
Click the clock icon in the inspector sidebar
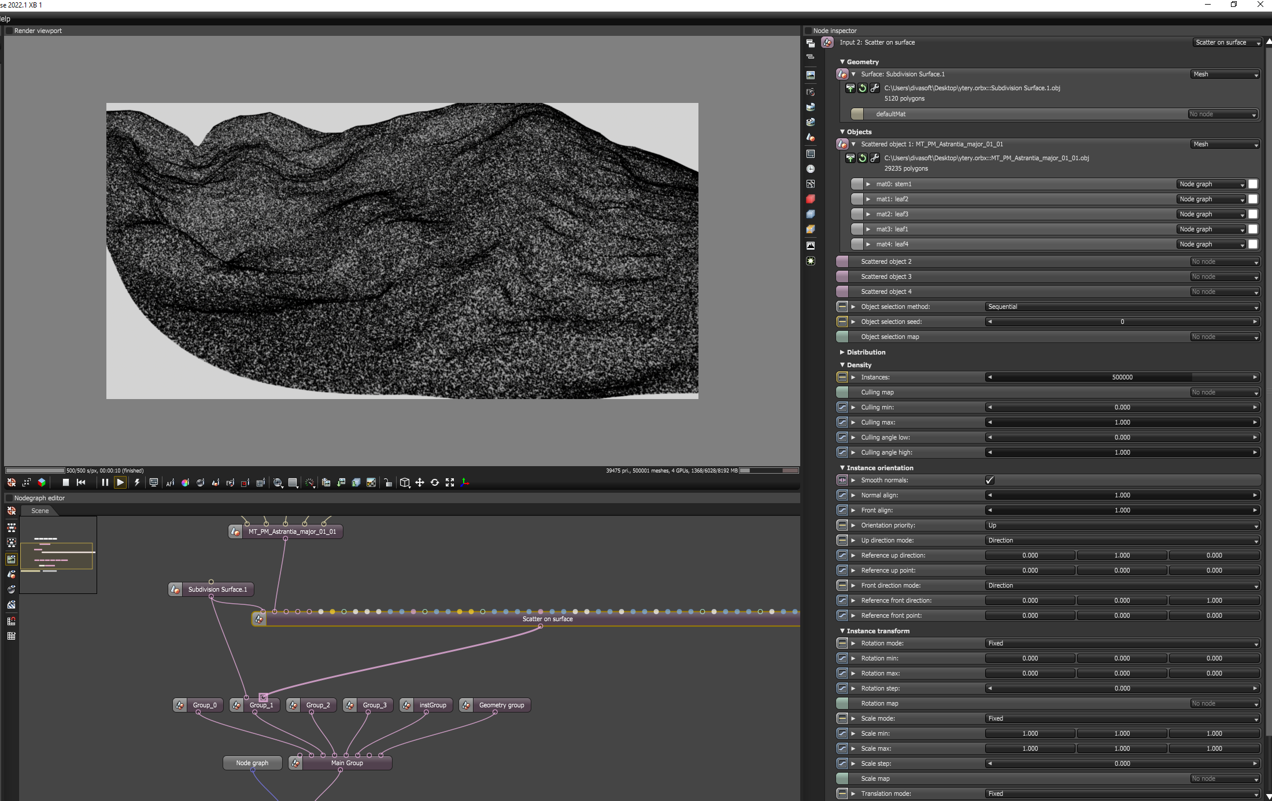(811, 169)
